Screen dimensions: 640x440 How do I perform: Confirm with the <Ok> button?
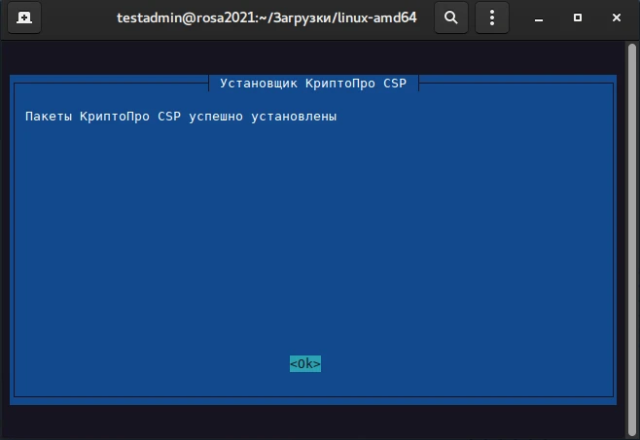point(305,363)
